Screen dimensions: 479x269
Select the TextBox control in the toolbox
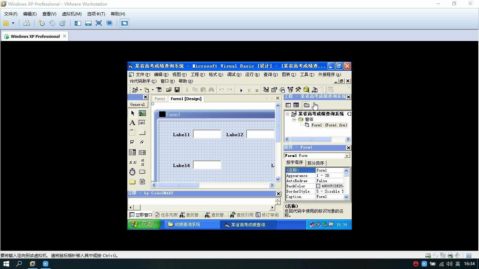coord(142,123)
